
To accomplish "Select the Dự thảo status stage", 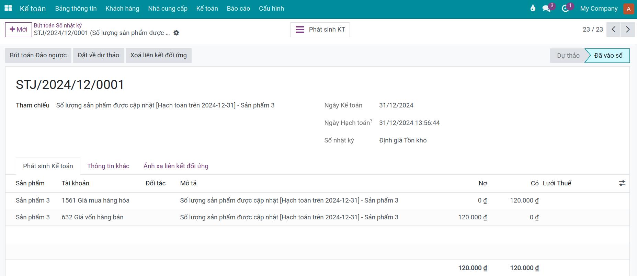I will (x=568, y=56).
